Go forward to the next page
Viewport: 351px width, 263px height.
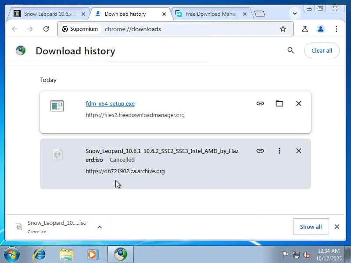[30, 29]
